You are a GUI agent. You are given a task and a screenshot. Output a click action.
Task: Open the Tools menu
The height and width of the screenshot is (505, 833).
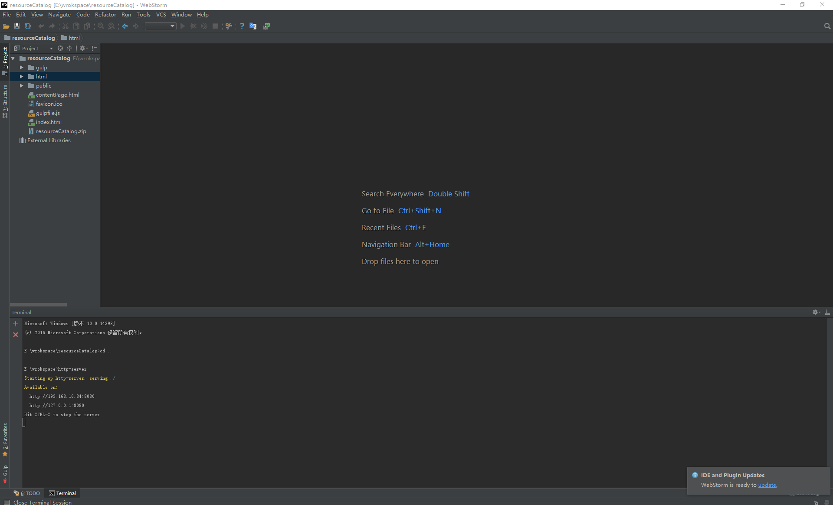[143, 14]
